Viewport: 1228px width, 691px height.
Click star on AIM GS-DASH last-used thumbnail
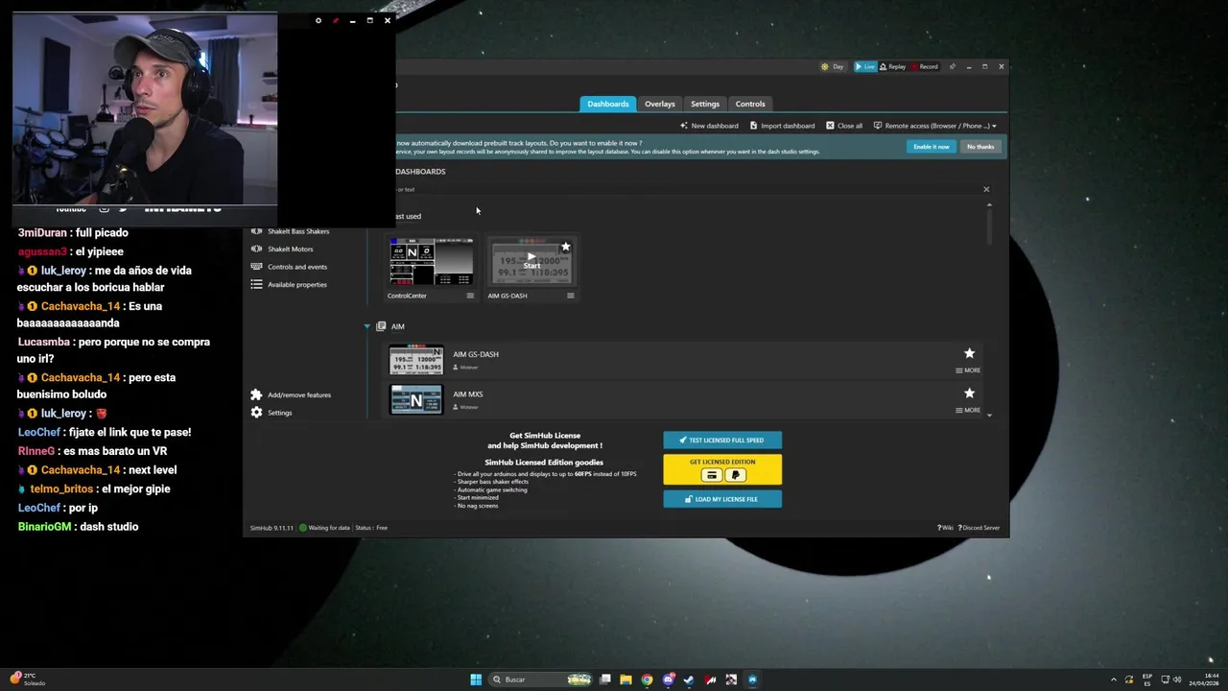coord(566,247)
